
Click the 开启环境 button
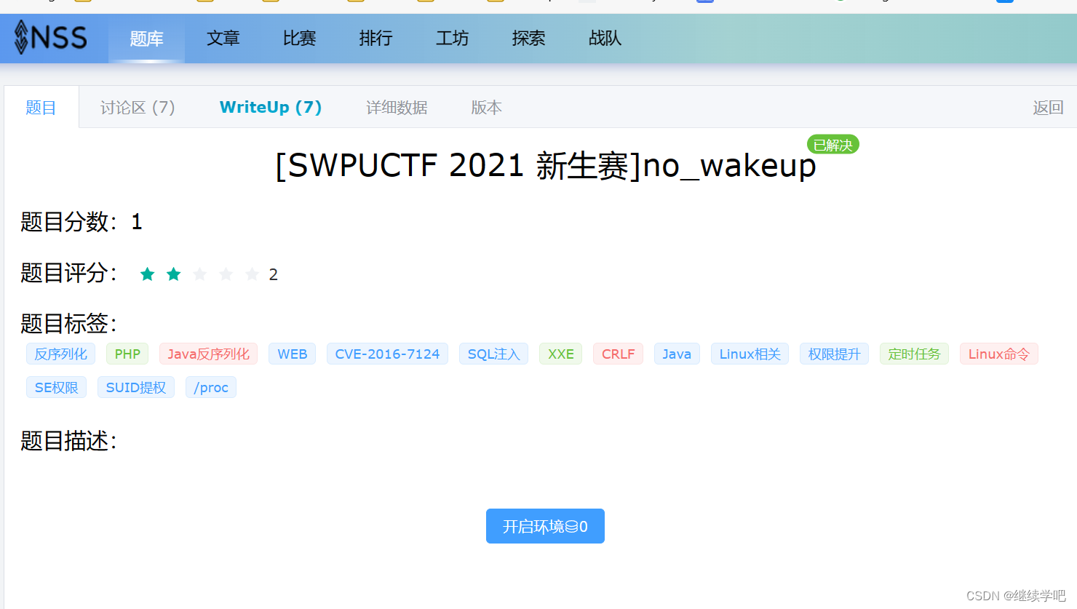point(545,526)
